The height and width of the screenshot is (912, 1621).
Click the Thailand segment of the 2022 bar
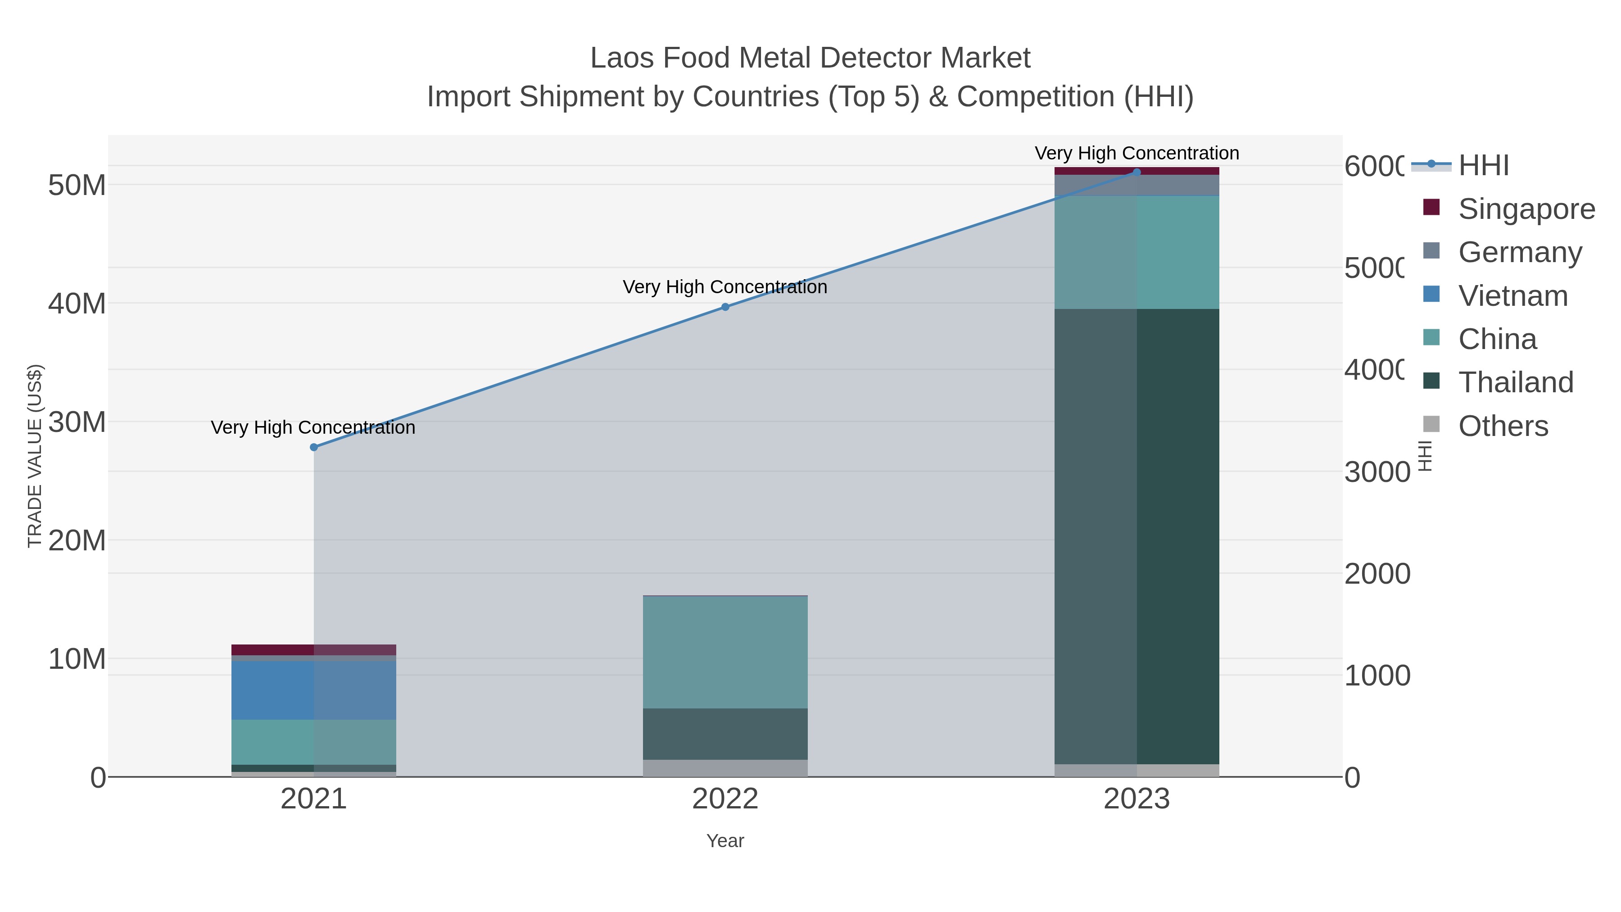pos(725,734)
